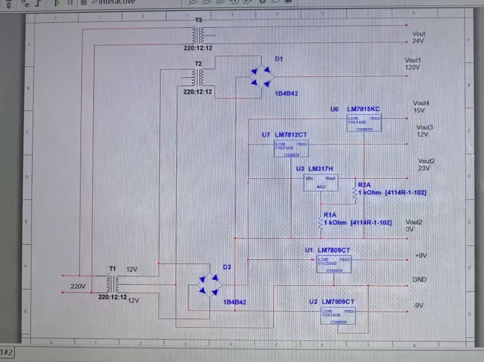Stop the running simulation

(x=84, y=2)
